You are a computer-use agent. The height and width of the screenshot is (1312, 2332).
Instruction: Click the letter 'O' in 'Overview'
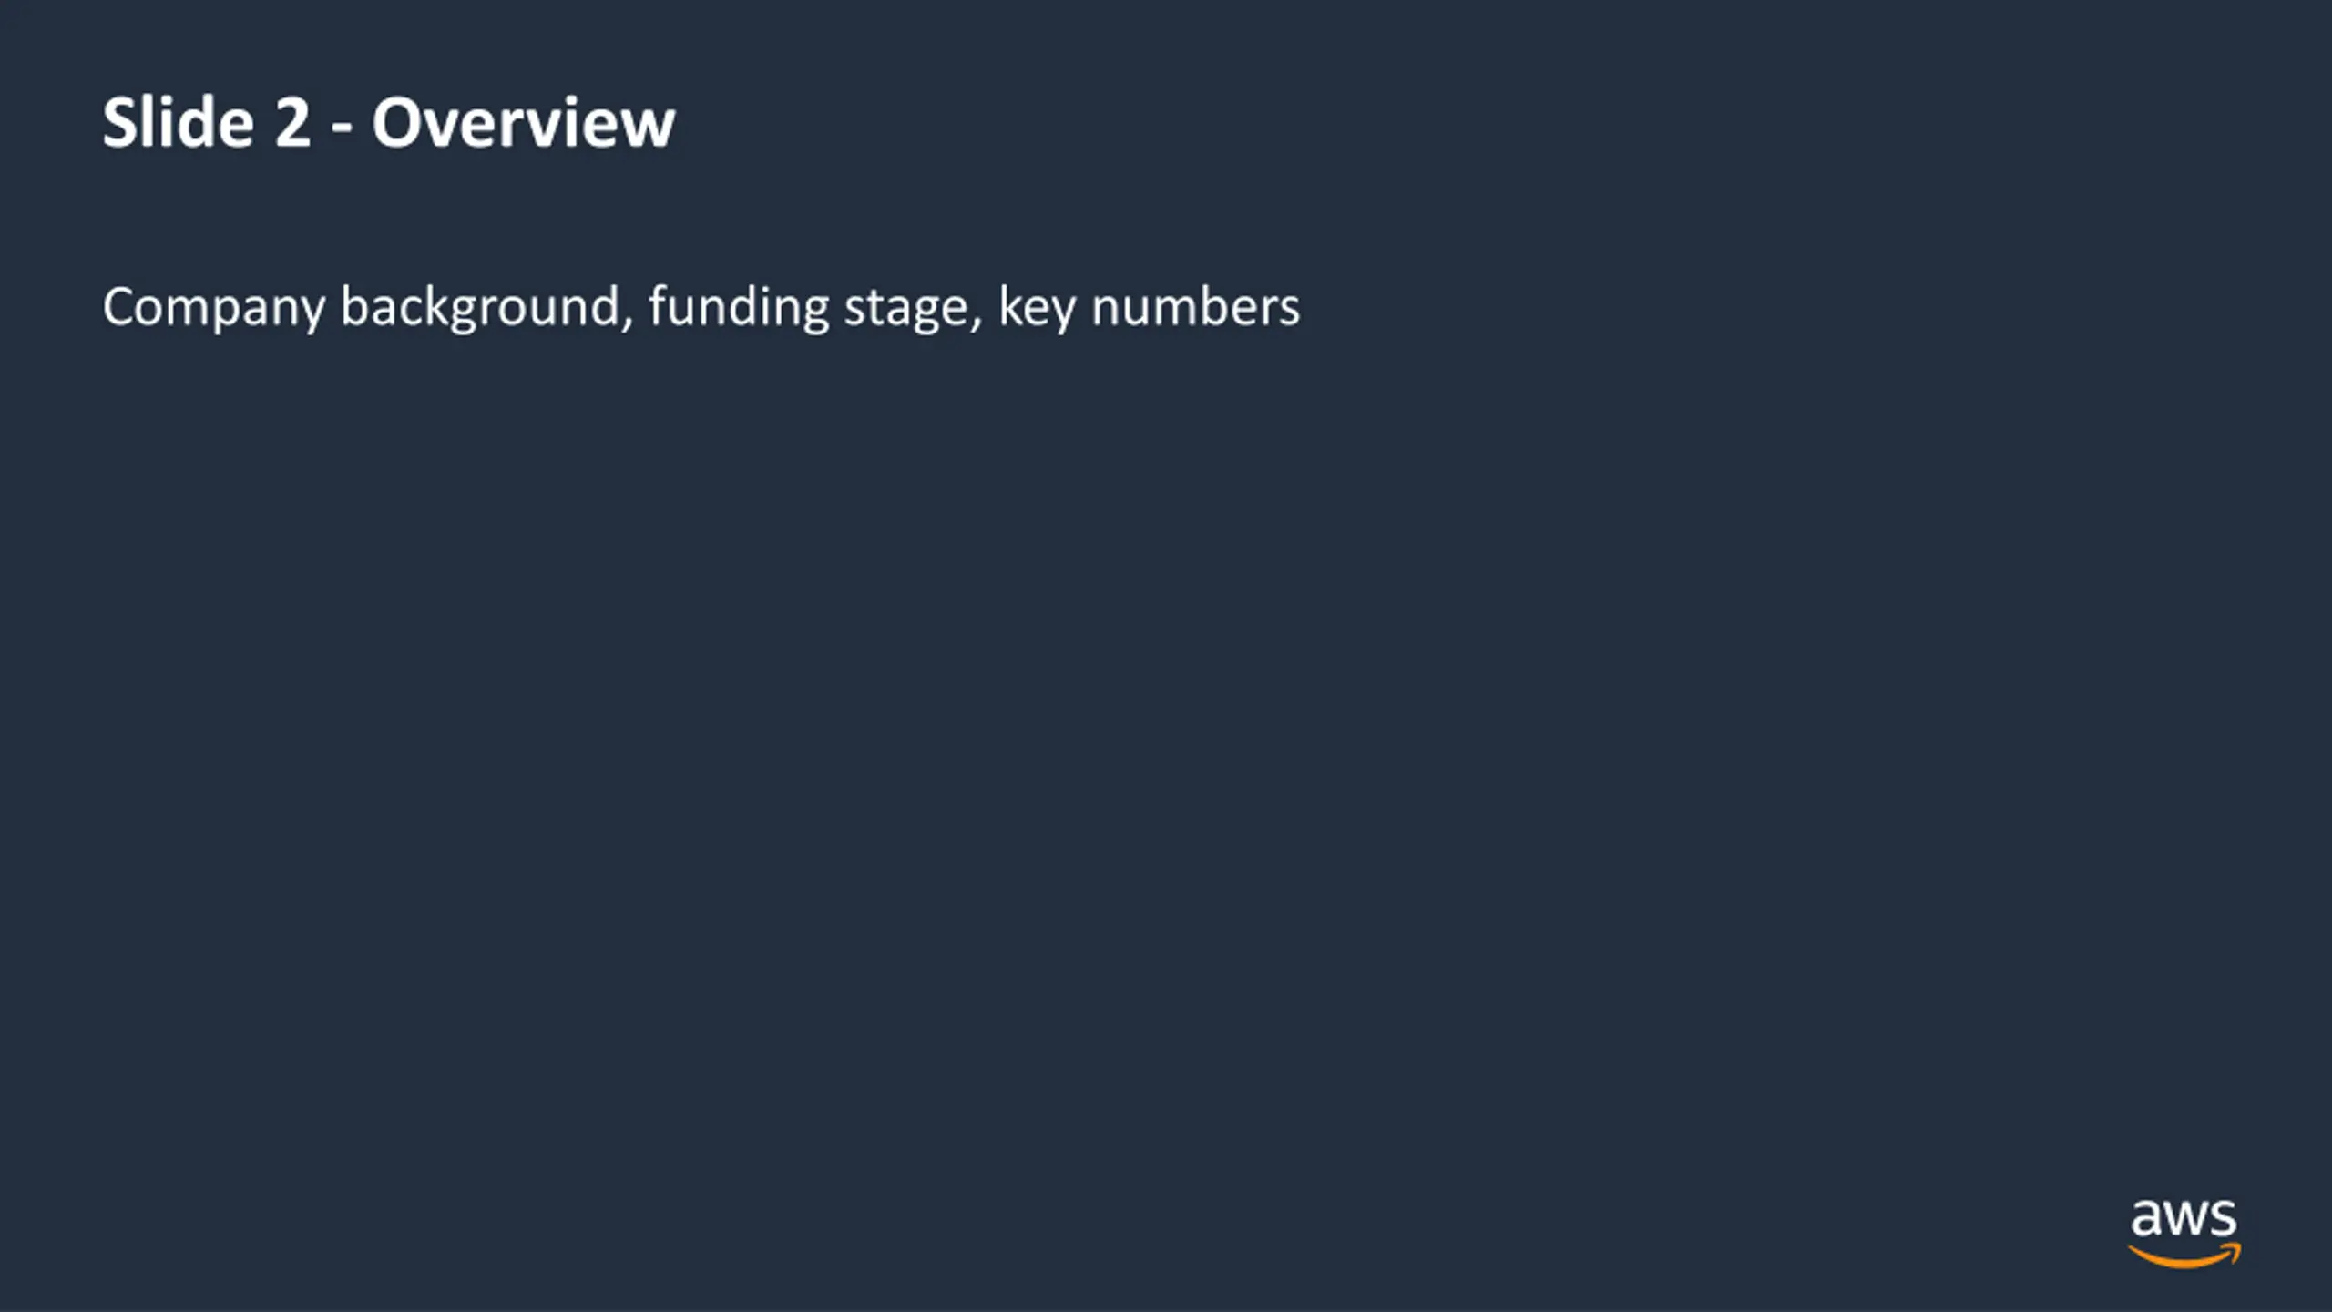pyautogui.click(x=395, y=123)
